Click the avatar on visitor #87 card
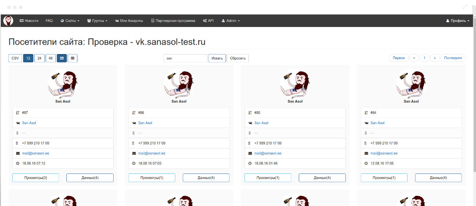476x206 pixels. (63, 83)
